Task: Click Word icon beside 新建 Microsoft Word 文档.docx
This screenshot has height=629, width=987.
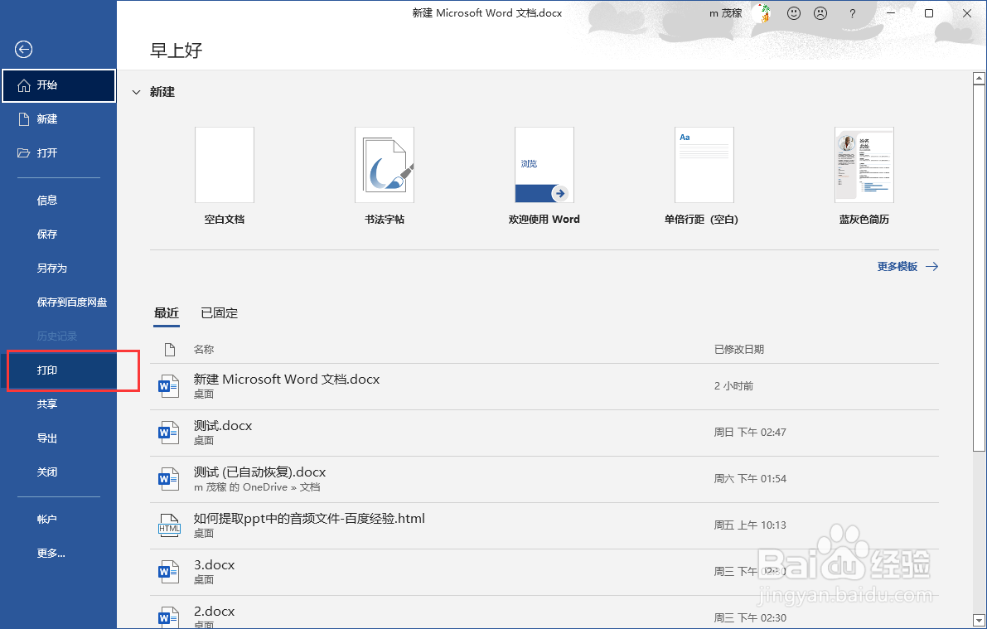Action: point(169,386)
